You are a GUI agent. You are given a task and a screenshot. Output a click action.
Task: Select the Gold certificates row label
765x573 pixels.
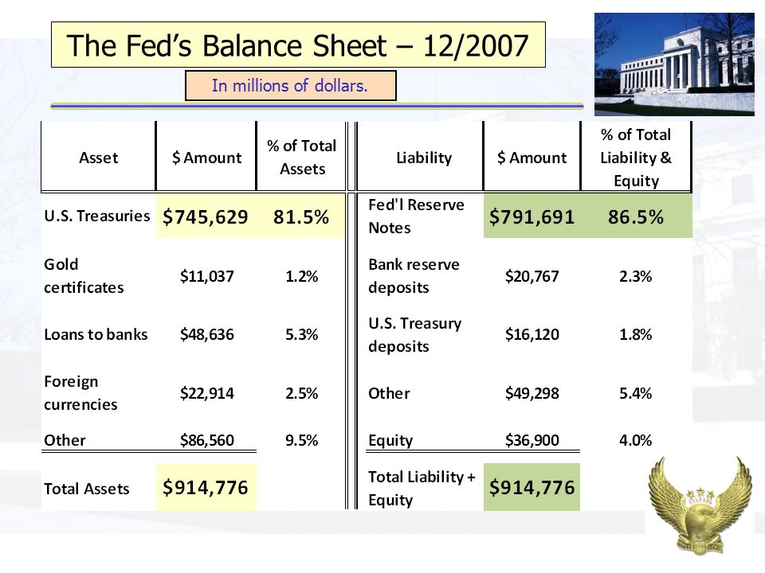(x=84, y=276)
